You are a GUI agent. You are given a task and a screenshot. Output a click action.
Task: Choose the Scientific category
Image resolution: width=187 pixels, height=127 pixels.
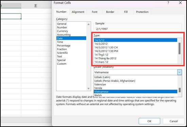coord(71,53)
